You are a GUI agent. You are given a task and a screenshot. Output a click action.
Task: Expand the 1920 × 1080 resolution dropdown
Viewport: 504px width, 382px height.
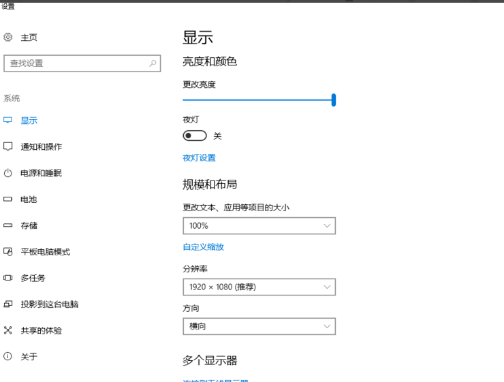click(x=259, y=287)
